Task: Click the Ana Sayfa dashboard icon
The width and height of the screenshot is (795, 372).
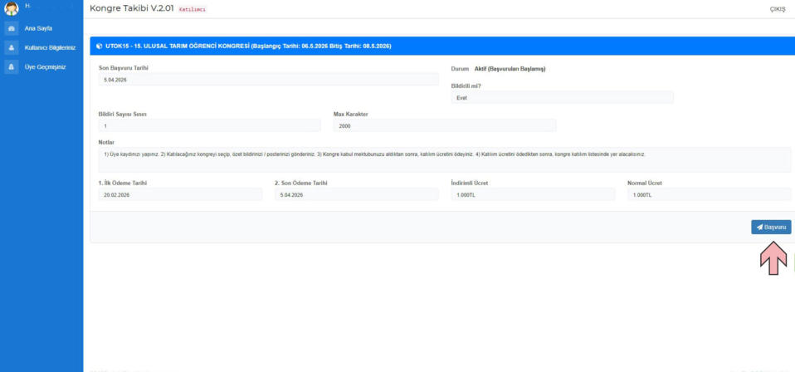Action: click(12, 28)
